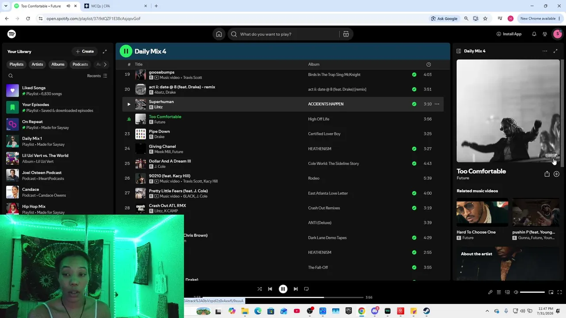Open a new Chrome tab
Image resolution: width=566 pixels, height=318 pixels.
pos(156,6)
